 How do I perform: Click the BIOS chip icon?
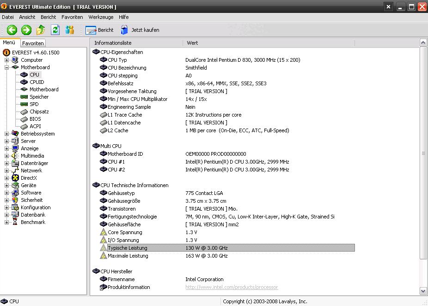point(24,119)
